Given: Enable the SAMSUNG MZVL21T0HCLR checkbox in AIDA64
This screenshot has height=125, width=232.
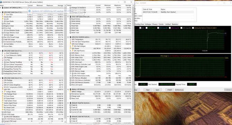Looking at the screenshot, I should coord(193,28).
